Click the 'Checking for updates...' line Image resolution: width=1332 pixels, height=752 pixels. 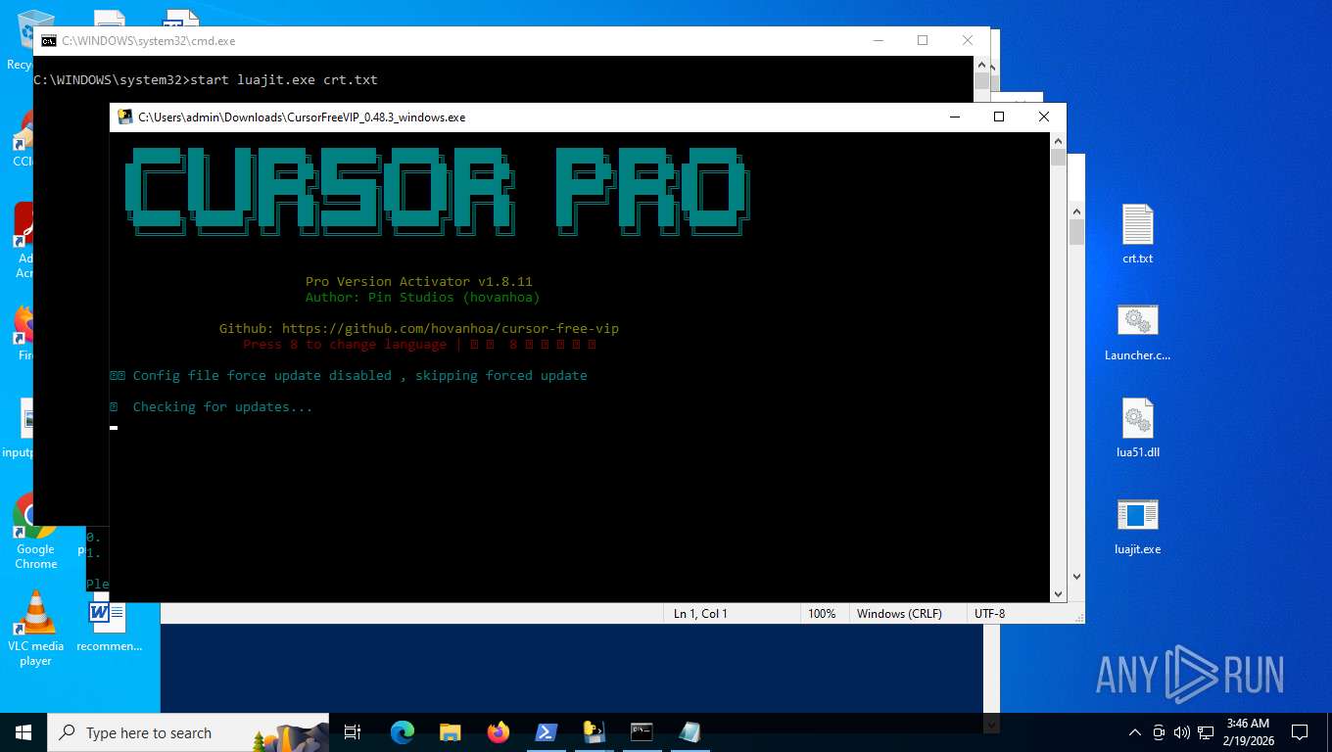coord(222,406)
